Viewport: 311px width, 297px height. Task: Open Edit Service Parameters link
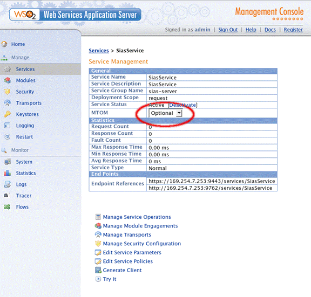click(132, 252)
